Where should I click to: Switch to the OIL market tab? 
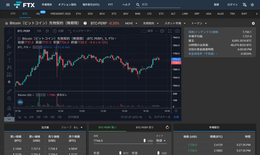[38, 14]
